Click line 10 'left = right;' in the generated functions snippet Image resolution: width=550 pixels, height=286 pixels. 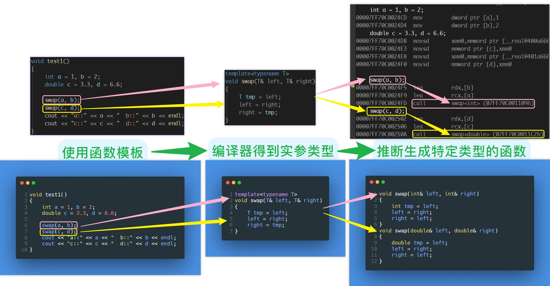(412, 249)
